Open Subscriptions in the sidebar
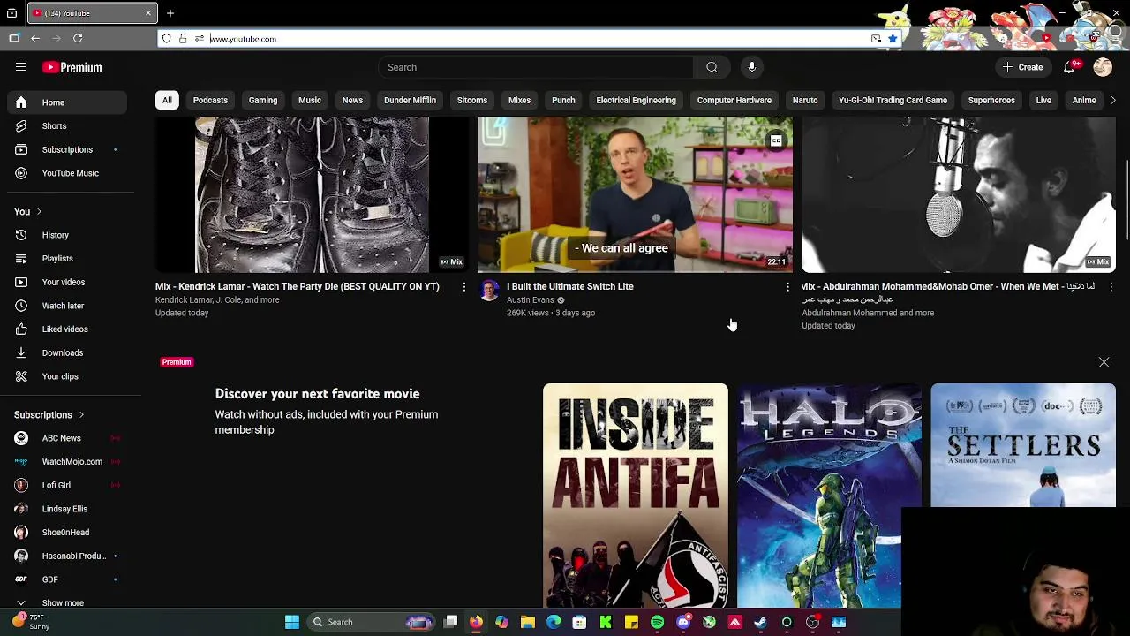Screen dimensions: 1130x636 coord(67,149)
